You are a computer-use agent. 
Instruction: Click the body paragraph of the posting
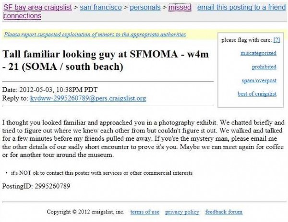click(x=143, y=139)
